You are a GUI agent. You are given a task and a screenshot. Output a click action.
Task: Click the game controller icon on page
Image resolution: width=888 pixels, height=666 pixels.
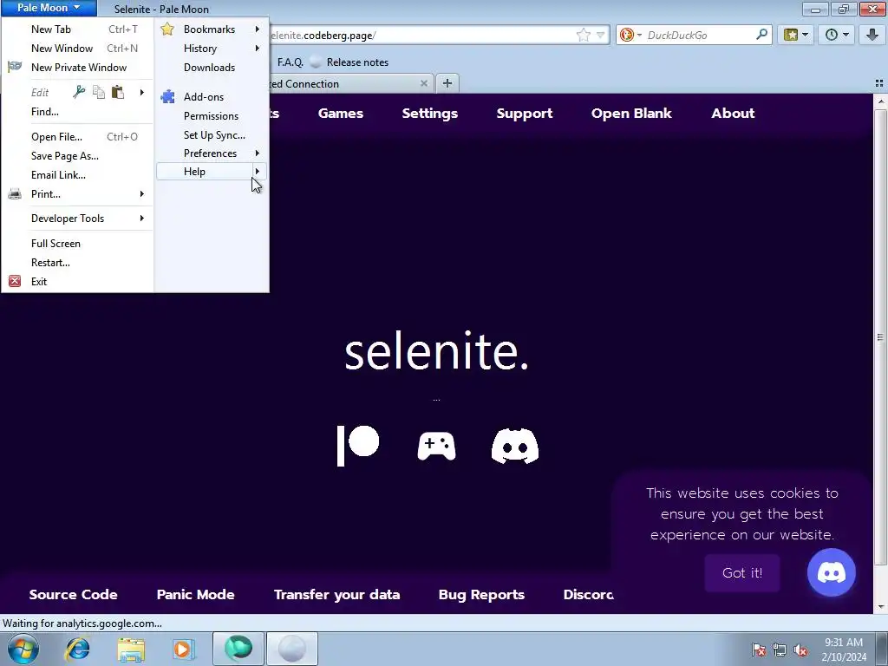[x=436, y=446]
